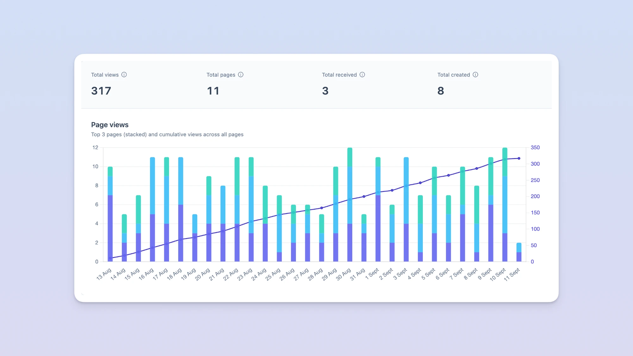Click final cumulative line point at 11 Sept

pyautogui.click(x=519, y=158)
